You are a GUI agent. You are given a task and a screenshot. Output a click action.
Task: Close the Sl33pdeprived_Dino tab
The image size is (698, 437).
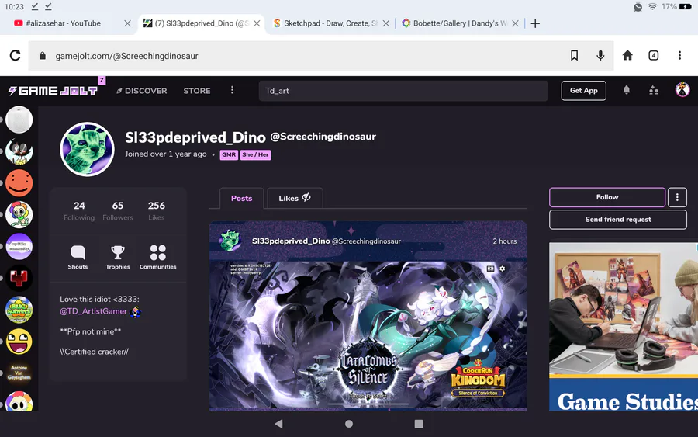click(257, 23)
